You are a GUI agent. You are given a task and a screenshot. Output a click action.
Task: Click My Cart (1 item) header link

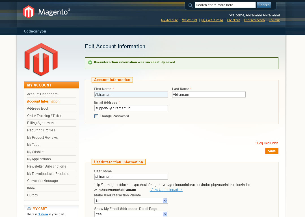(x=212, y=20)
